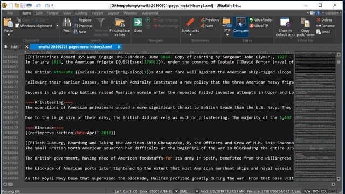Open the Project ribbon tab
345x194 pixels.
click(98, 13)
